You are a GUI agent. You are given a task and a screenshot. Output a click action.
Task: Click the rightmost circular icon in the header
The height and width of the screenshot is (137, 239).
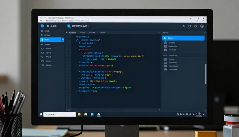[x=202, y=26]
